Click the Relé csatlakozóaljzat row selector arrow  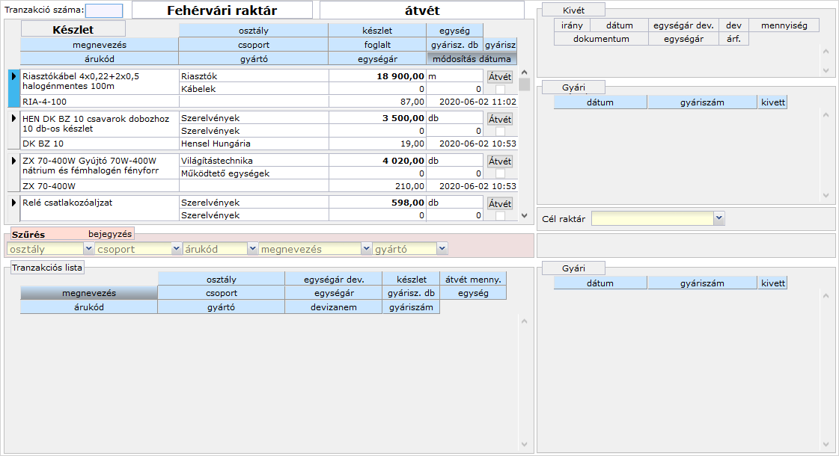point(13,203)
